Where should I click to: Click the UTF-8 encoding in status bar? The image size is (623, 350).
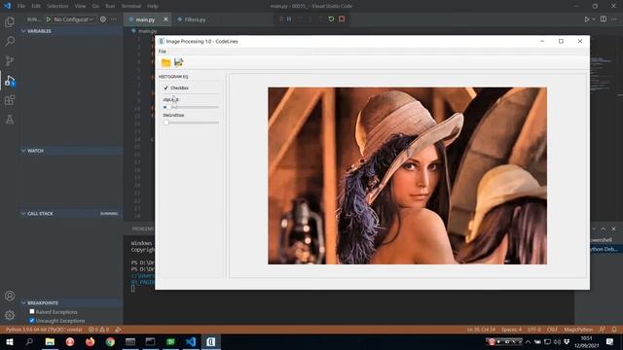pos(534,330)
